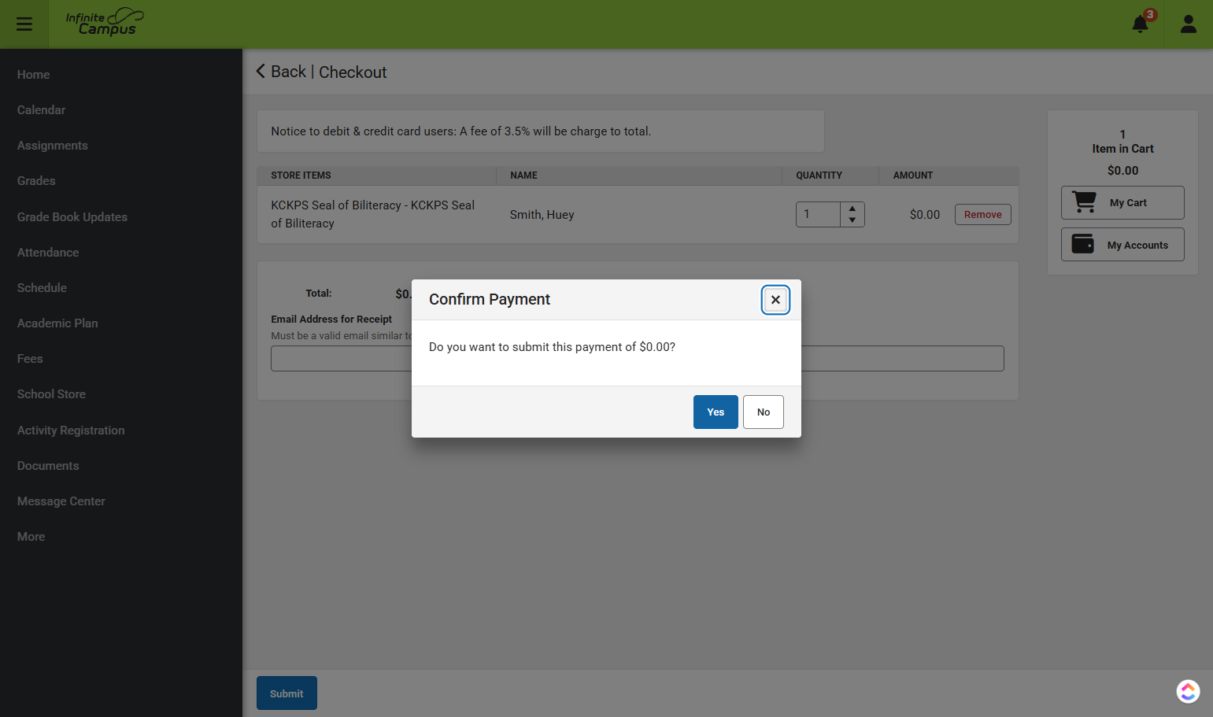Click the AMOUNT column header
Viewport: 1213px width, 717px height.
(x=913, y=176)
